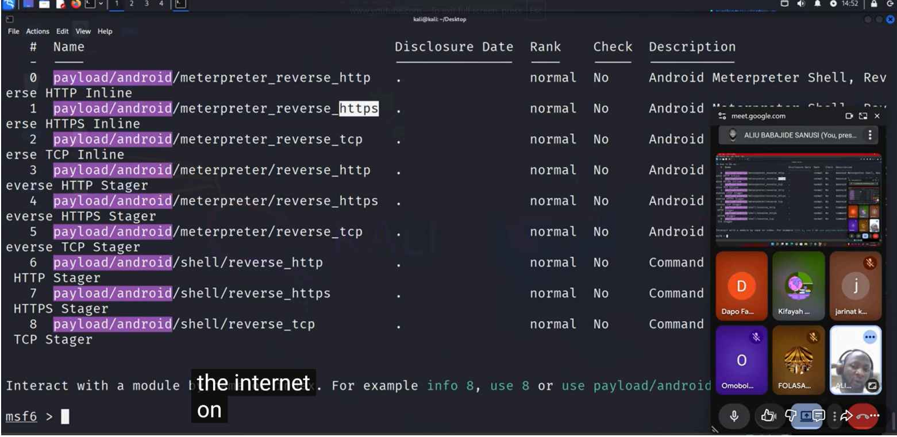Viewport: 897px width, 437px height.
Task: Click the shared screen thumbnail in Meet popup
Action: 799,199
